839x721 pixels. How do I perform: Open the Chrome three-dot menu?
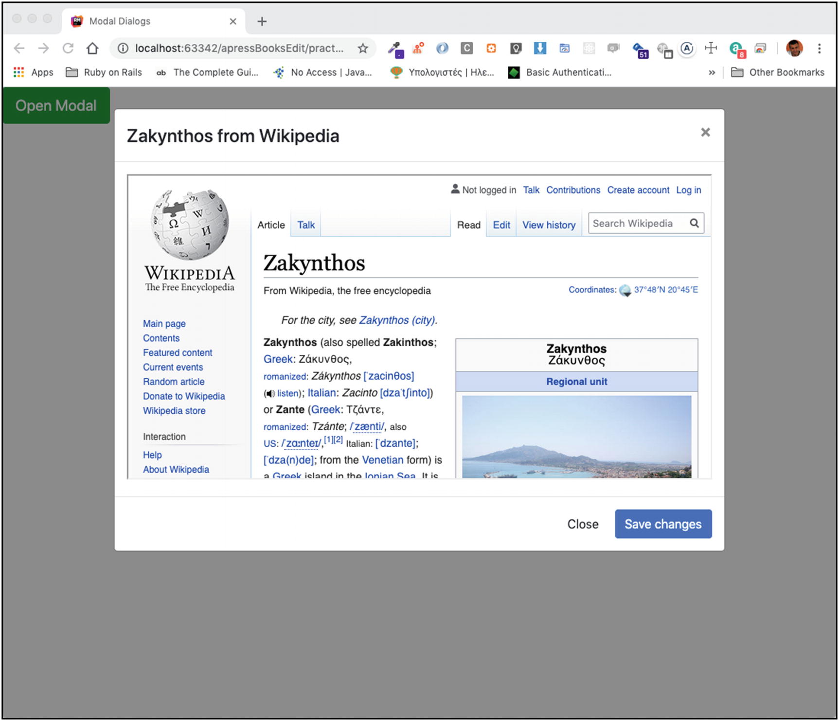pyautogui.click(x=819, y=48)
